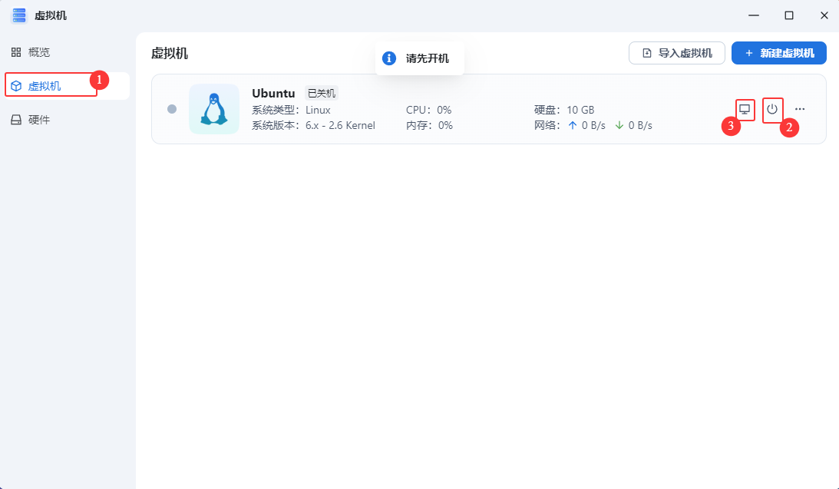839x489 pixels.
Task: Click the app icon in the title bar
Action: pos(18,15)
